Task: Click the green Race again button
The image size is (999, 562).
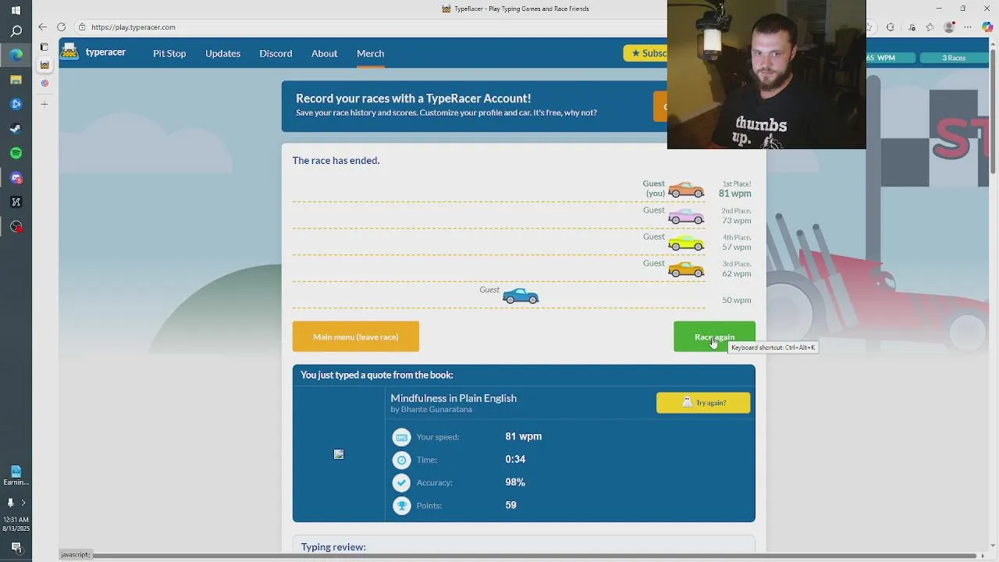Action: [714, 336]
